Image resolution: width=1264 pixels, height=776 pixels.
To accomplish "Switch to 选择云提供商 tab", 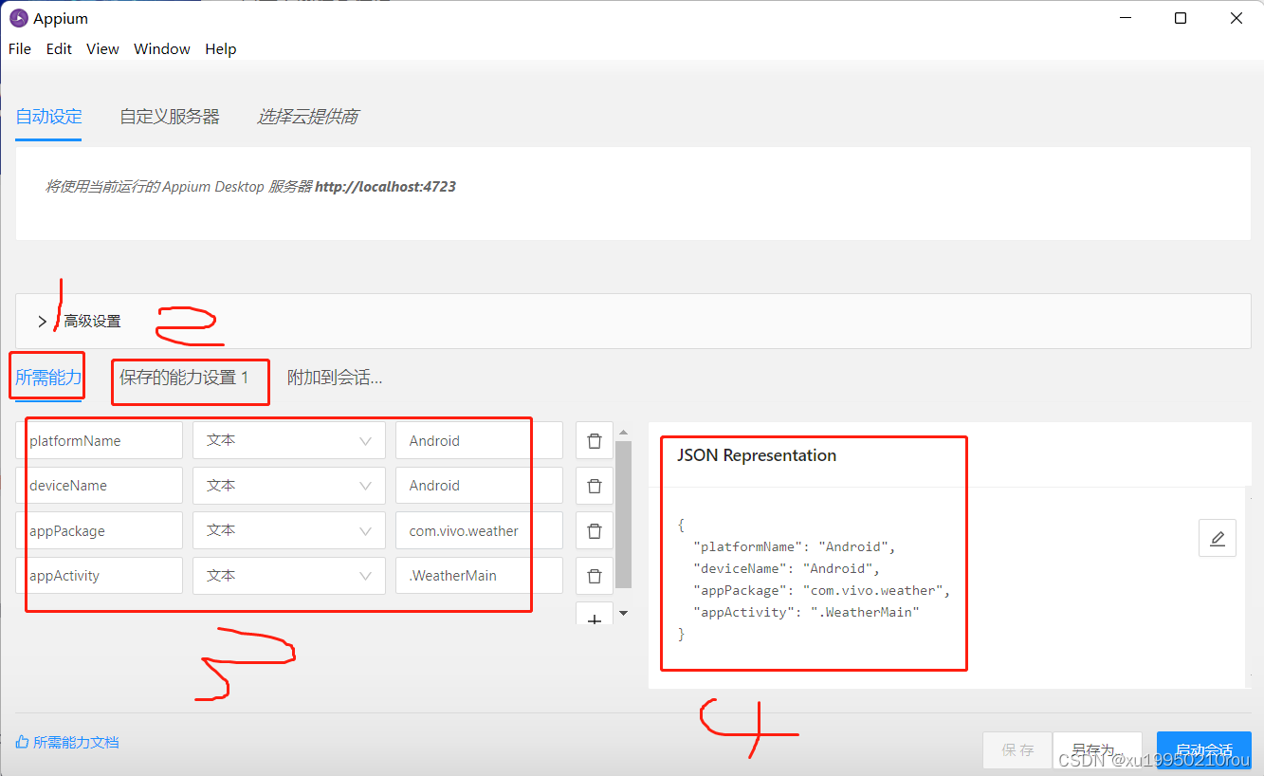I will pos(308,117).
